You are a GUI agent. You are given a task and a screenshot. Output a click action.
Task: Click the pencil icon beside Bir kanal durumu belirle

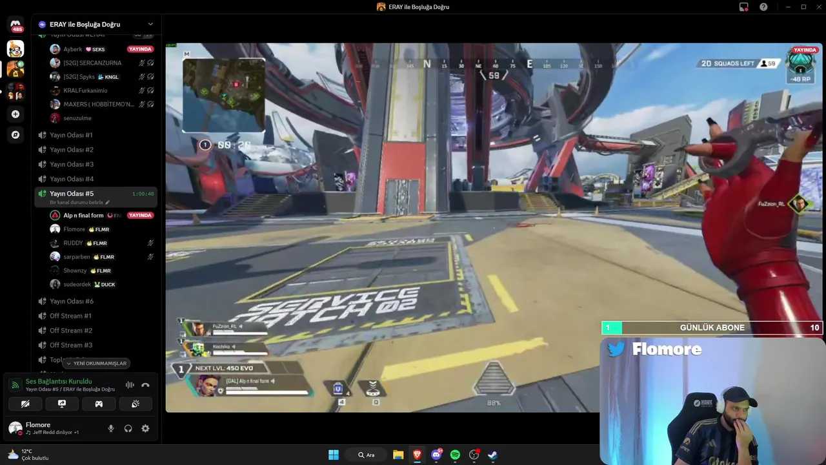pos(108,203)
